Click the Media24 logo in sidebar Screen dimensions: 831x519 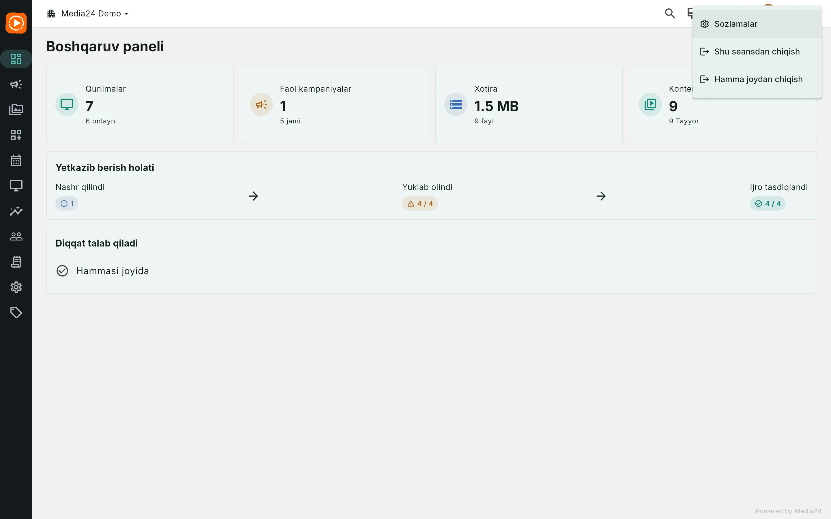point(16,23)
